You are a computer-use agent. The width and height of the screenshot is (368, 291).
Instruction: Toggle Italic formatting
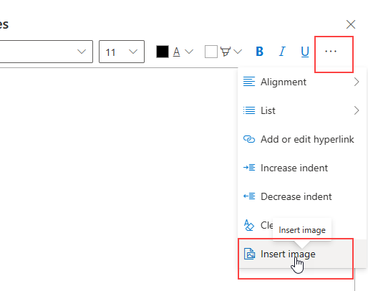click(282, 52)
